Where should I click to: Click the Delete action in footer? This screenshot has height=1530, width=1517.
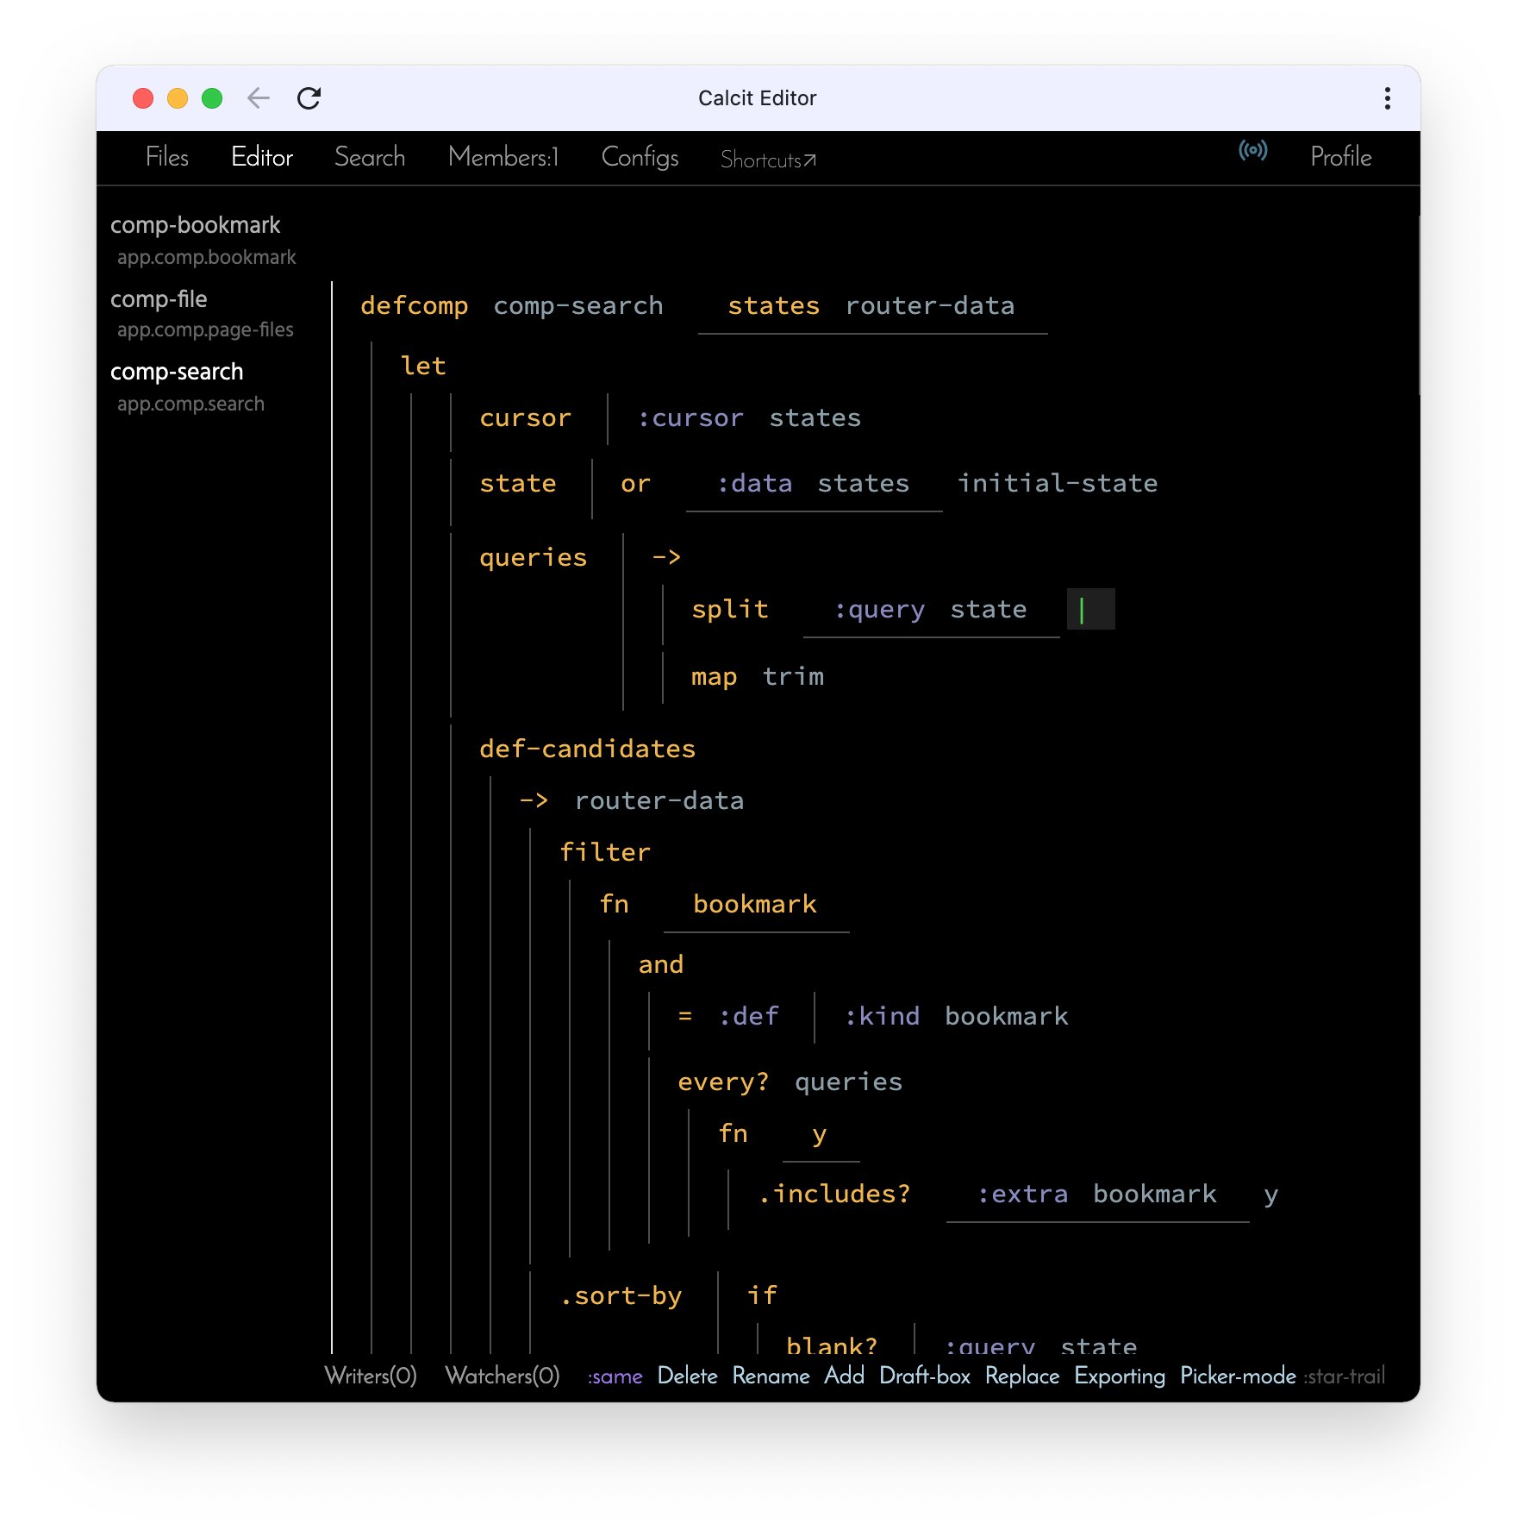pos(687,1376)
